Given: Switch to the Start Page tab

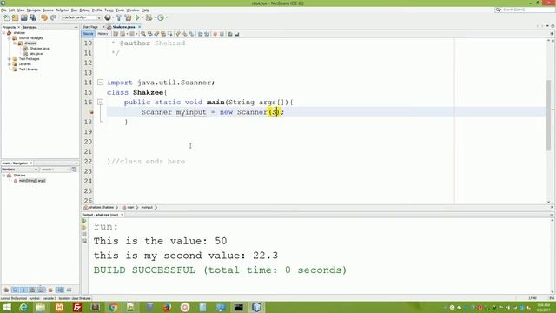Looking at the screenshot, I should tap(90, 27).
